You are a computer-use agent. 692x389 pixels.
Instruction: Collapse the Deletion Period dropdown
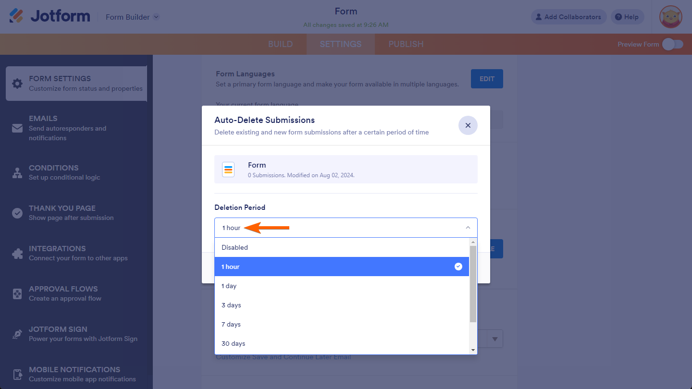pyautogui.click(x=468, y=228)
